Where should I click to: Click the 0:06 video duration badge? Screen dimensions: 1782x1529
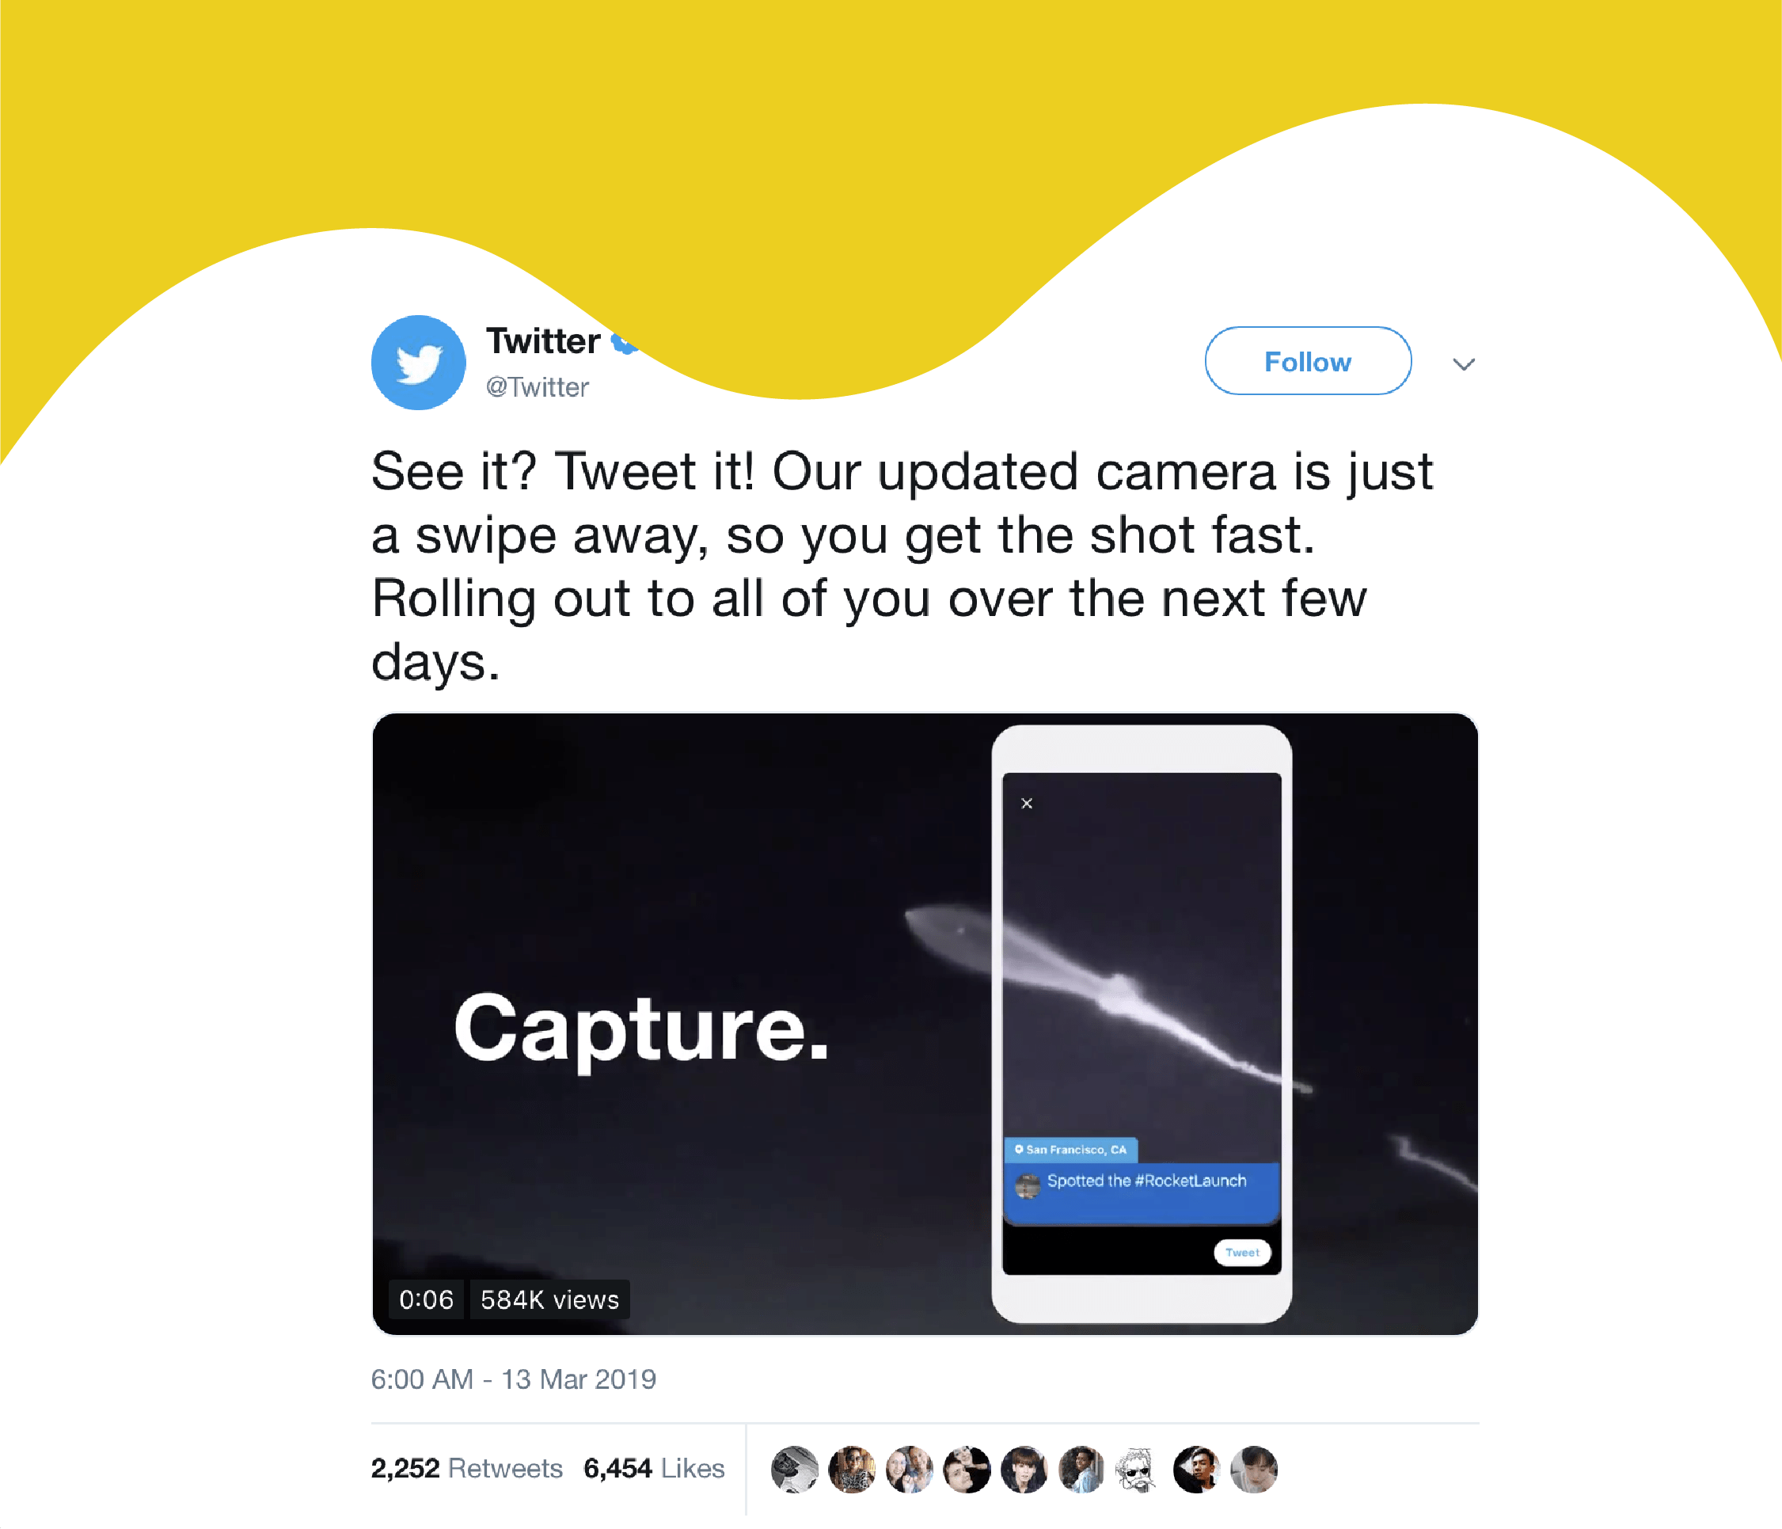pos(427,1299)
